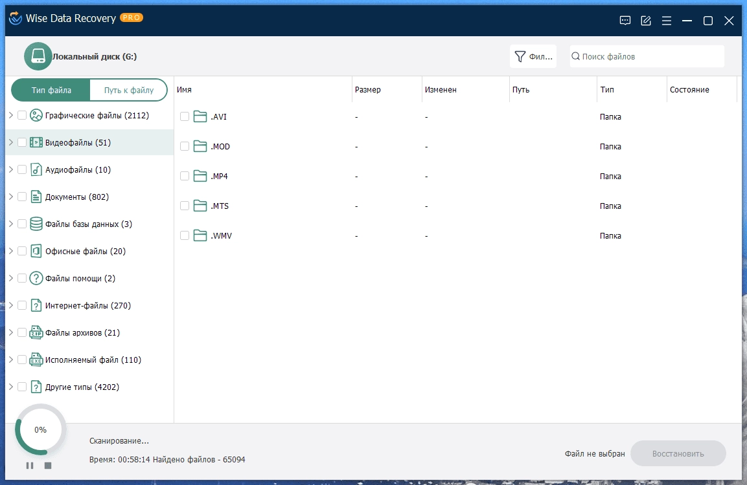Image resolution: width=747 pixels, height=485 pixels.
Task: Click the Интернет-файлы icon
Action: [36, 305]
